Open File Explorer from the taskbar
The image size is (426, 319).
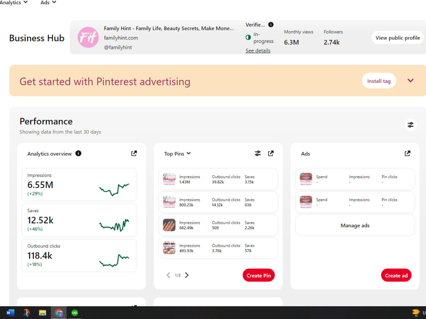tap(43, 313)
